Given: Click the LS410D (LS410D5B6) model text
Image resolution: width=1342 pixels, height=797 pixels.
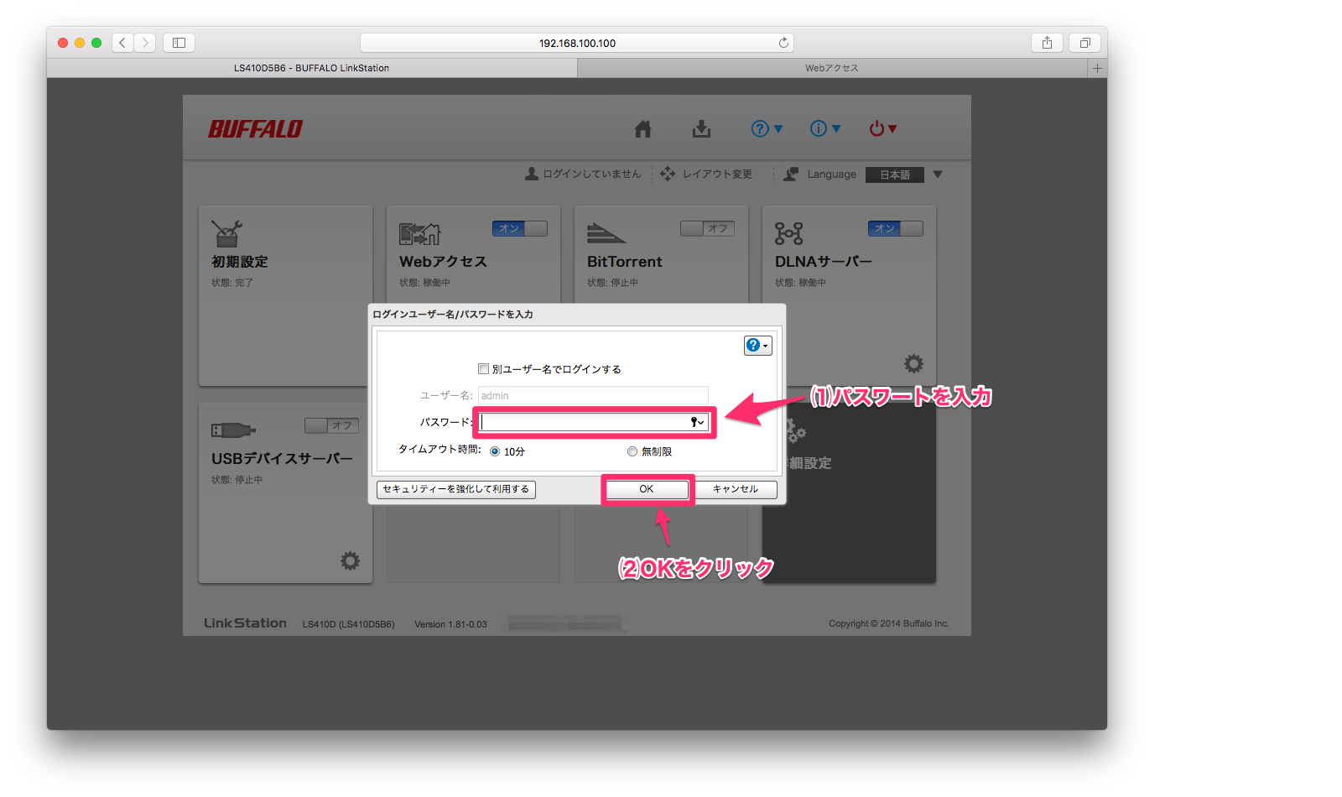Looking at the screenshot, I should coord(348,624).
